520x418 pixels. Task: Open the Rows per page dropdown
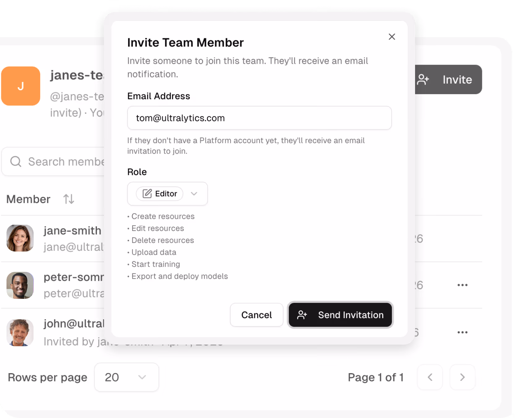[x=126, y=377]
